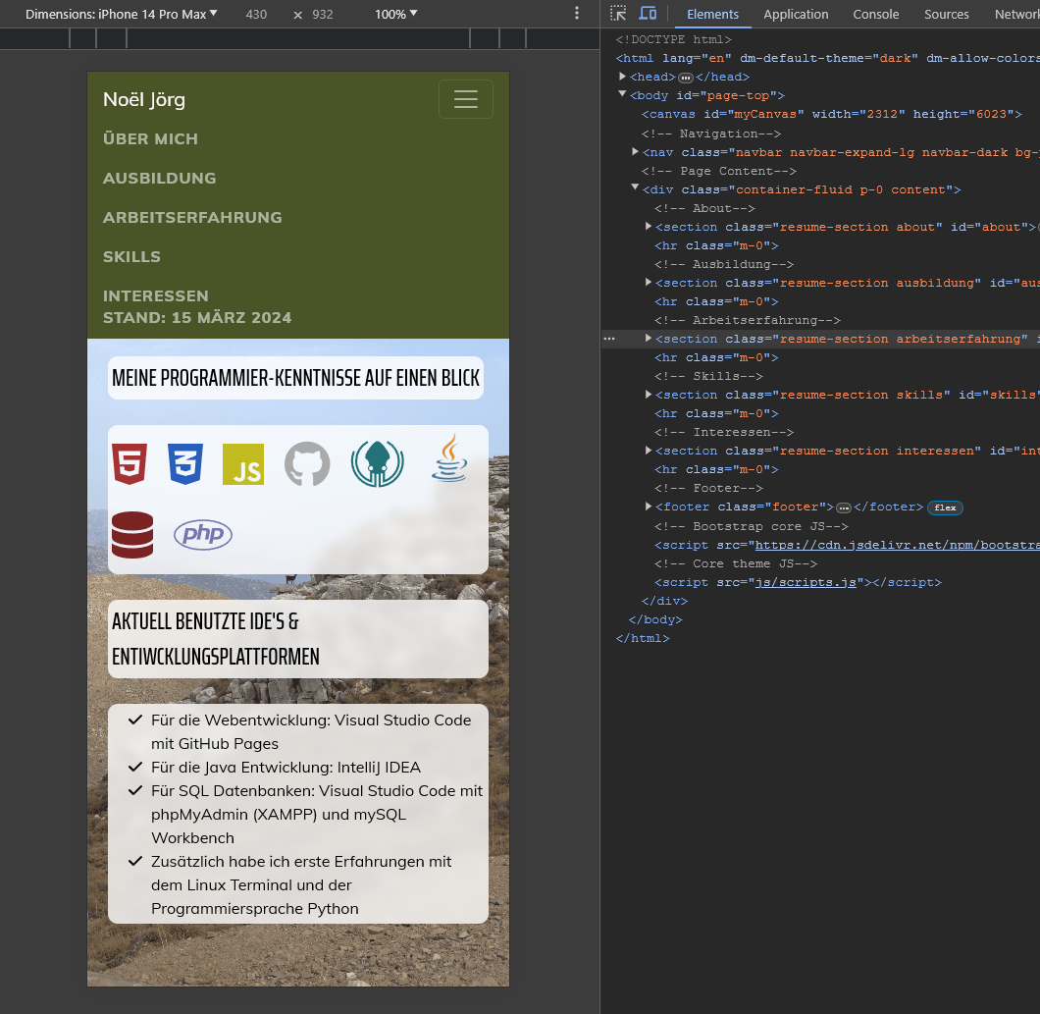The image size is (1040, 1014).
Task: Click the GitKraken logo icon
Action: point(378,464)
